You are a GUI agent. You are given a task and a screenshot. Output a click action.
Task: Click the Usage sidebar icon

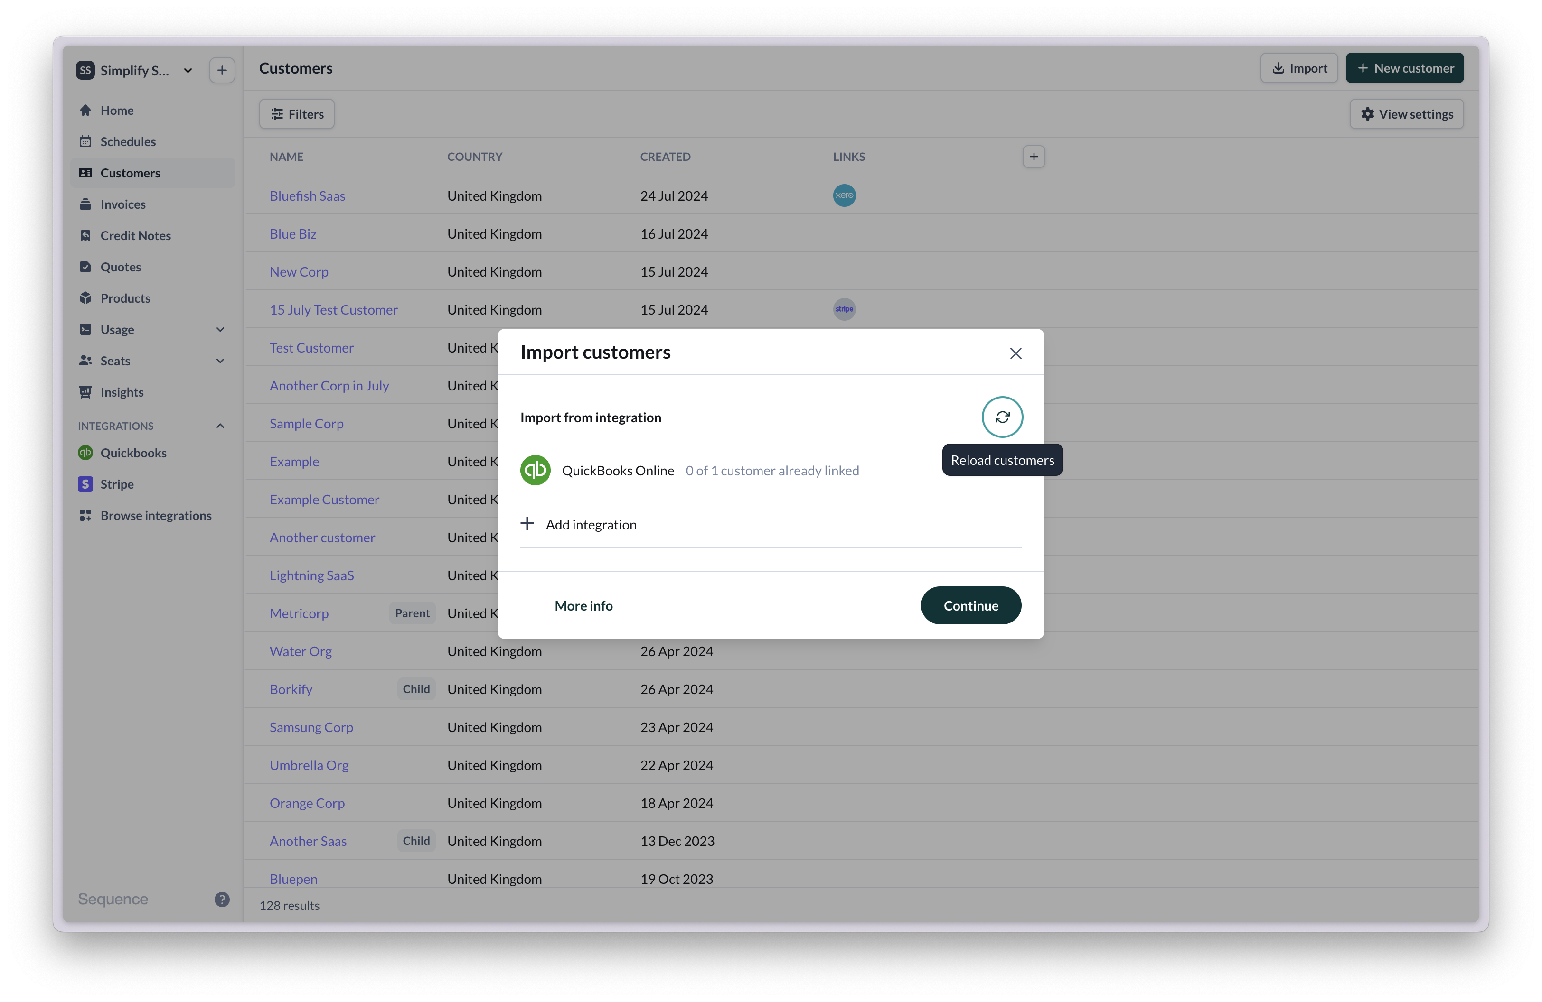point(85,329)
